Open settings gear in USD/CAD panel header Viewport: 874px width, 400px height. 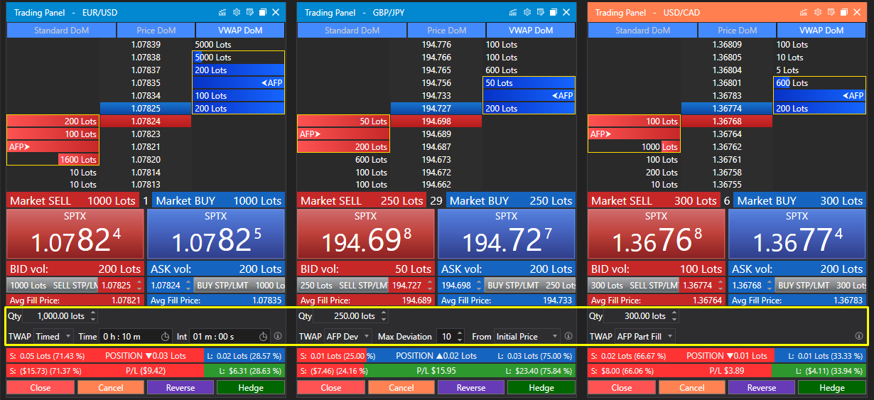pyautogui.click(x=817, y=12)
